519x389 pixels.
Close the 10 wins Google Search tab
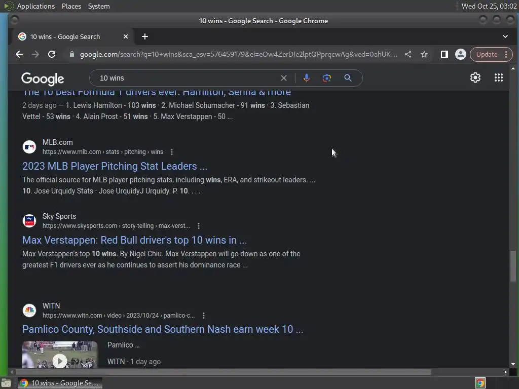(x=126, y=36)
